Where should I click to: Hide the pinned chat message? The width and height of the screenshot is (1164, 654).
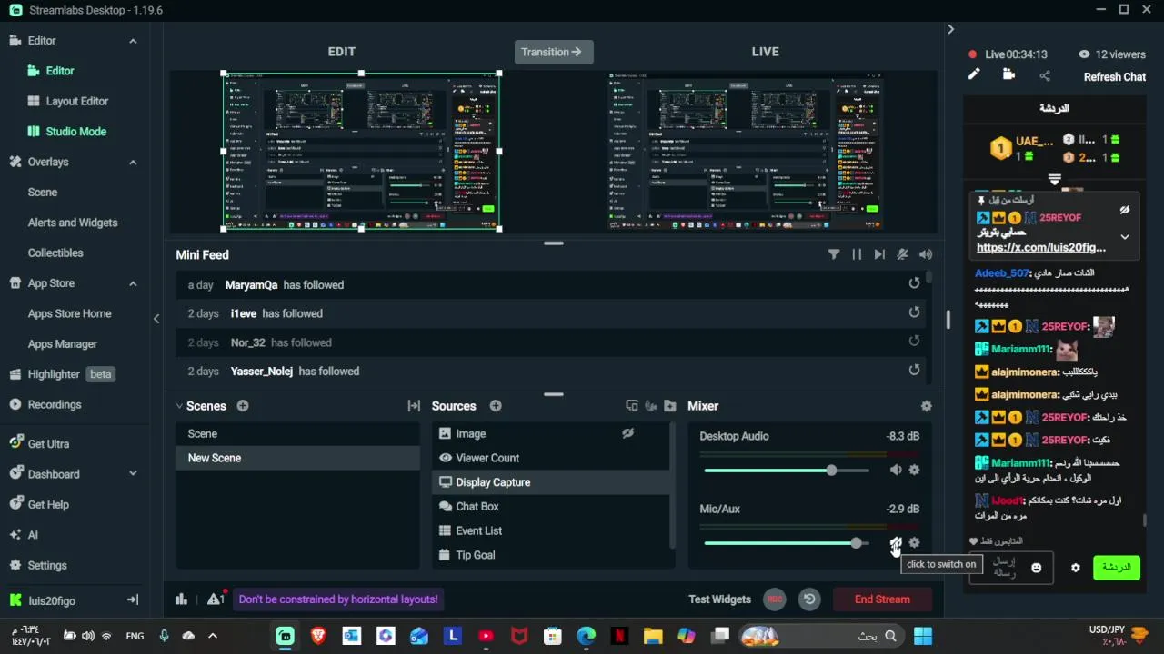click(x=1125, y=210)
